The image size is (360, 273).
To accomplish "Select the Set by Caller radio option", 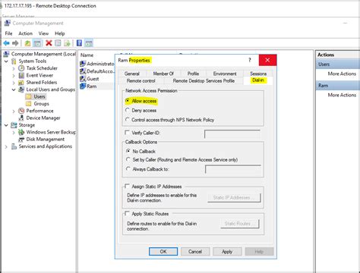I will coord(128,159).
